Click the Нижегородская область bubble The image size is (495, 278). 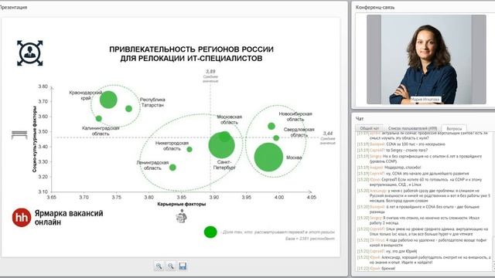pos(189,149)
